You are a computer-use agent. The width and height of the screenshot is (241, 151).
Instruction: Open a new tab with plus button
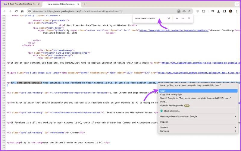[x=84, y=4]
